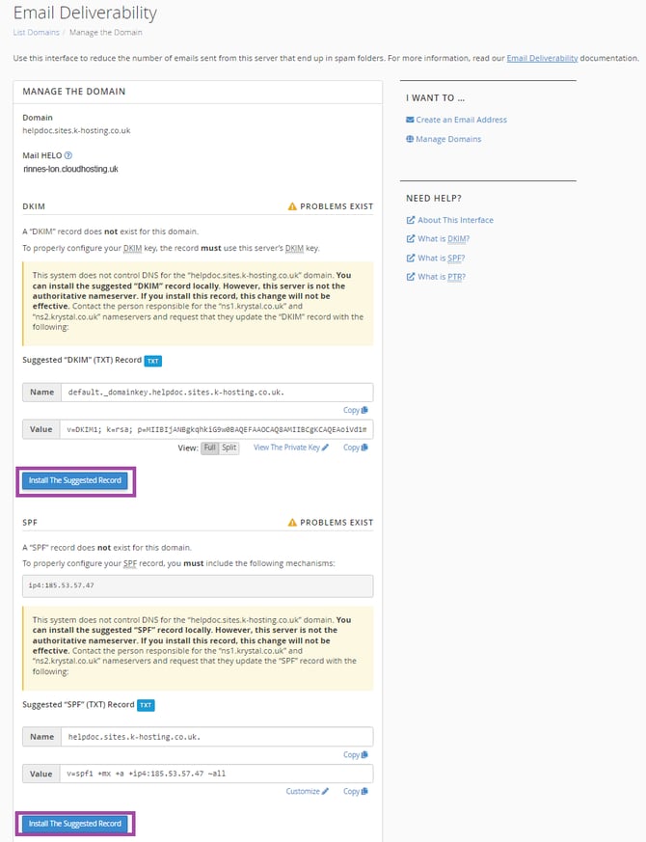Click the domain text helpdoc.sites.k-hosting.co.uk
This screenshot has height=842, width=646.
pyautogui.click(x=76, y=130)
